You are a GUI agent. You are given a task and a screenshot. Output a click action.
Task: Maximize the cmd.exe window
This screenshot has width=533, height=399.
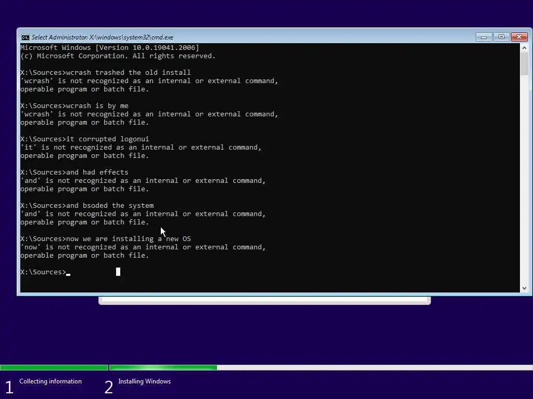501,37
